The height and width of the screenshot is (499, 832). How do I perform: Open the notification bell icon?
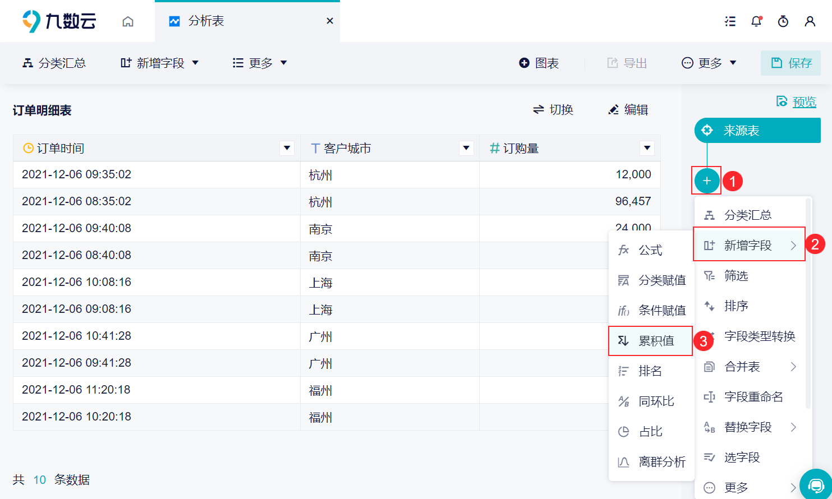[x=756, y=21]
